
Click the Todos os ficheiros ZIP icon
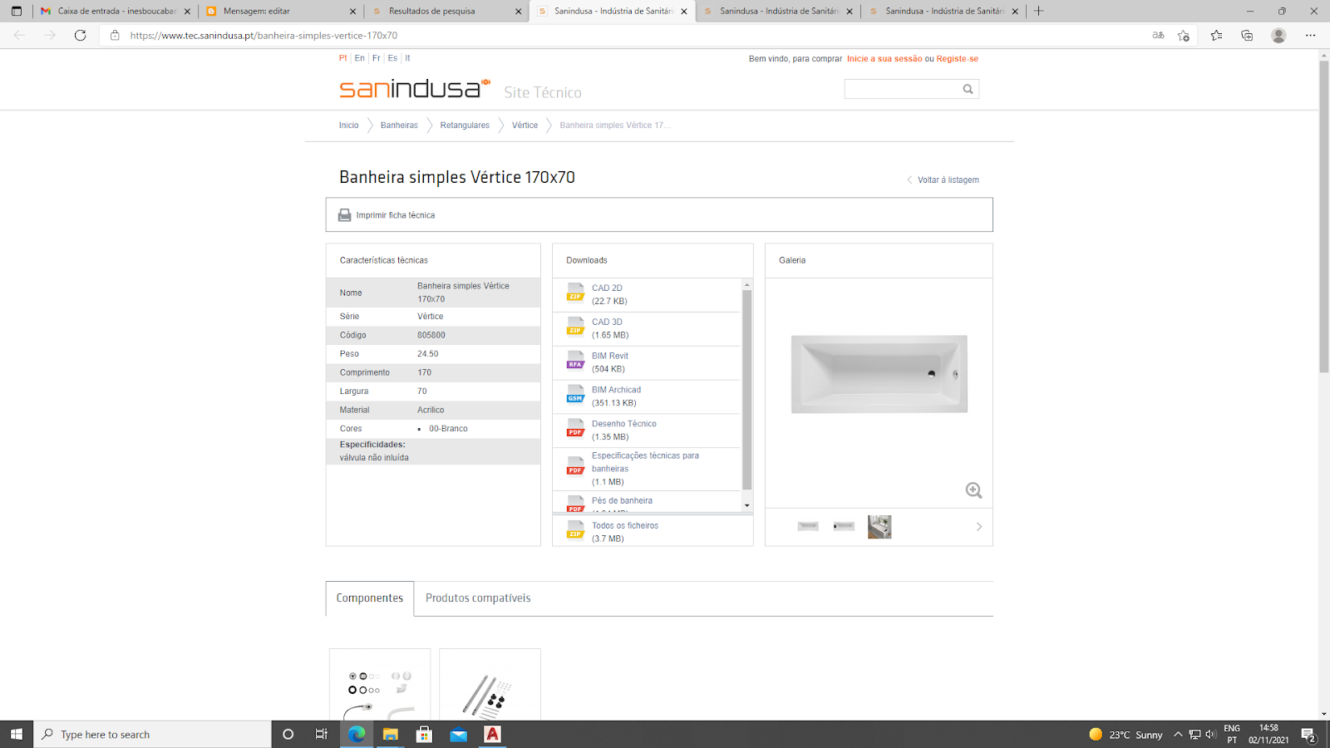(x=575, y=530)
